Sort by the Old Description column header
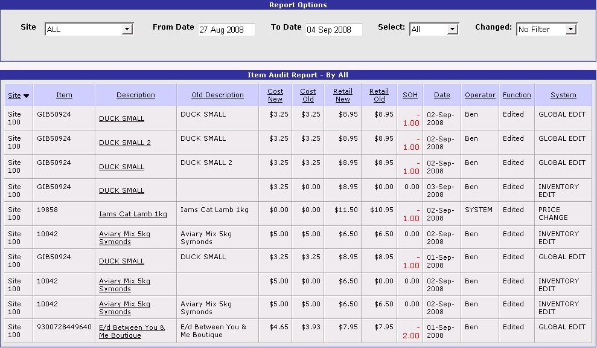The image size is (597, 348). point(217,95)
